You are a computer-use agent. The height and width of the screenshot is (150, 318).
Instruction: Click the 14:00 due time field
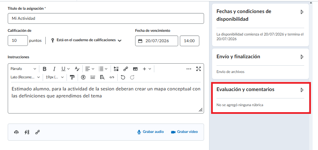coord(189,41)
